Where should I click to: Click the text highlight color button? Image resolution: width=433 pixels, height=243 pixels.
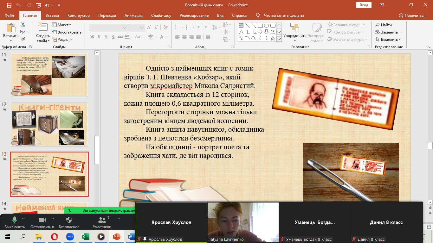pos(150,37)
